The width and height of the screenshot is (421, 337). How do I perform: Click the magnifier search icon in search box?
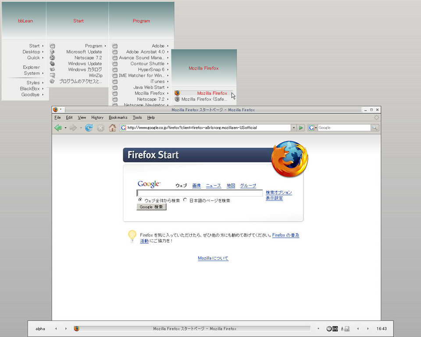click(375, 128)
